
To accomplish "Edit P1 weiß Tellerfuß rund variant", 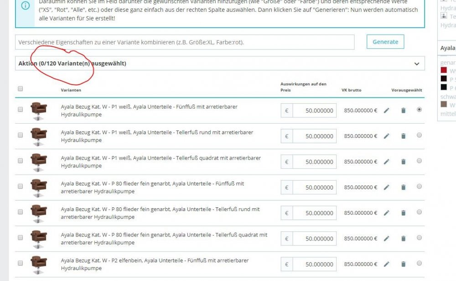I will (386, 136).
